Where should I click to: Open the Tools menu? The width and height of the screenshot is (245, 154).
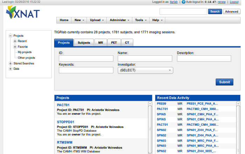pos(141,20)
